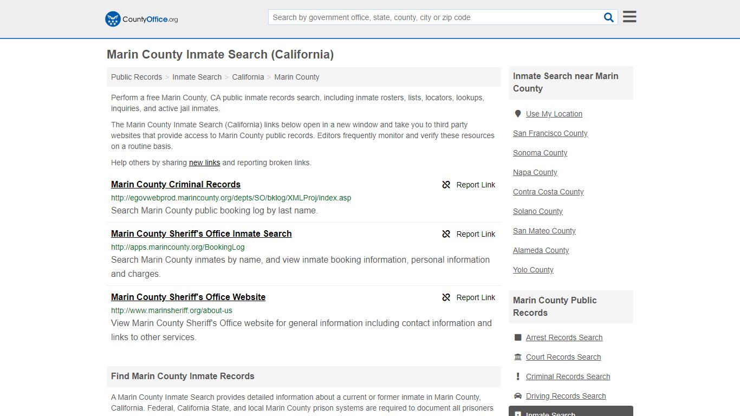This screenshot has width=740, height=416.
Task: Open San Mateo County inmate search
Action: [x=544, y=231]
